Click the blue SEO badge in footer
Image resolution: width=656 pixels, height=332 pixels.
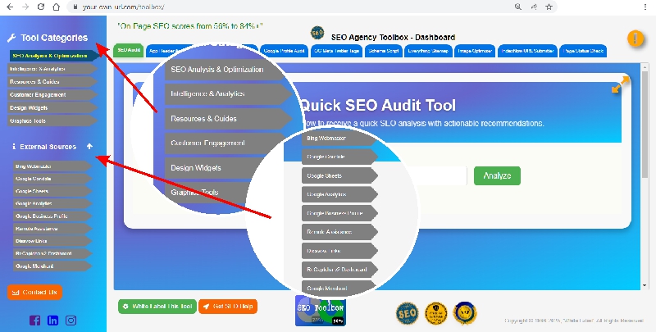pyautogui.click(x=407, y=313)
